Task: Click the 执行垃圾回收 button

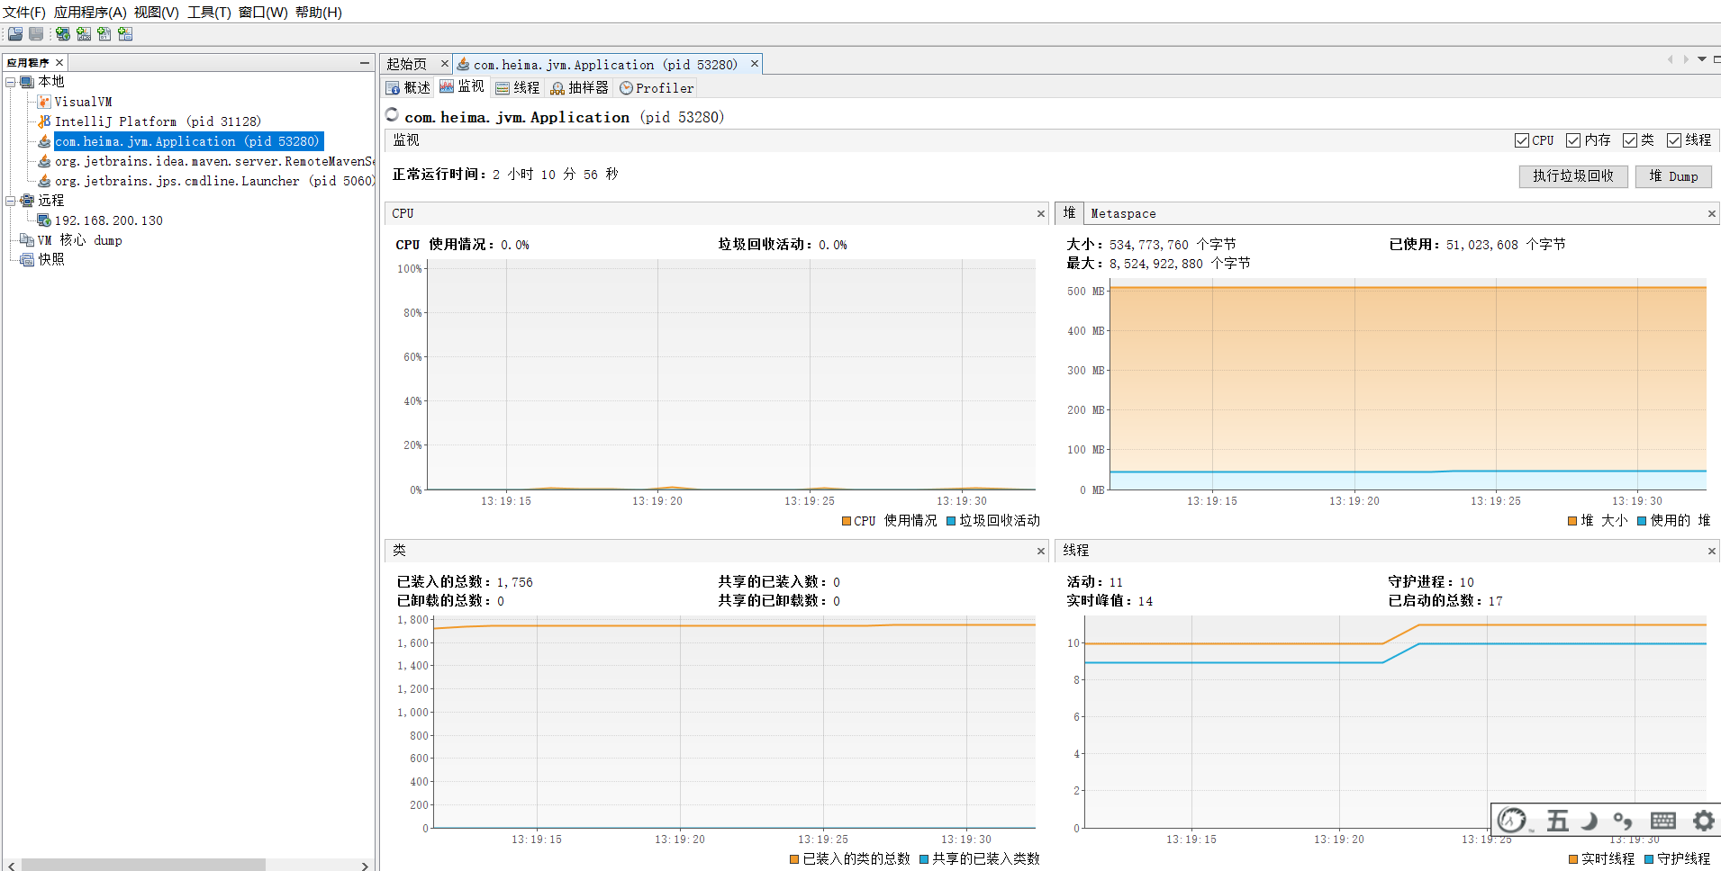Action: [1572, 176]
